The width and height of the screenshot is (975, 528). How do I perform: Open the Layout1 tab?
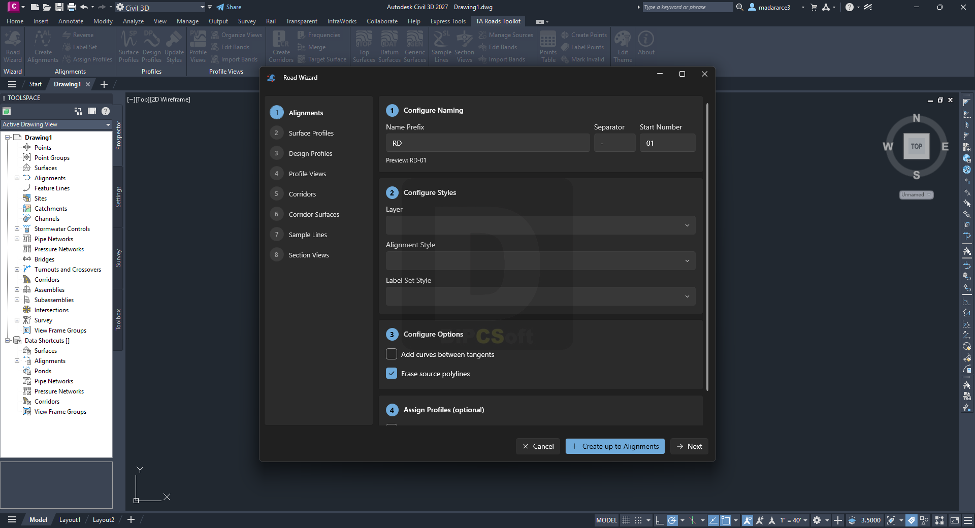[70, 520]
